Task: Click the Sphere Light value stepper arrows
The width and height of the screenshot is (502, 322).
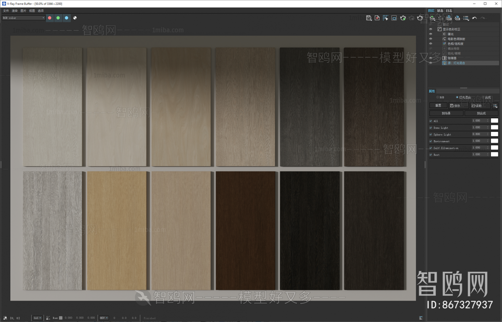Action: [x=488, y=134]
